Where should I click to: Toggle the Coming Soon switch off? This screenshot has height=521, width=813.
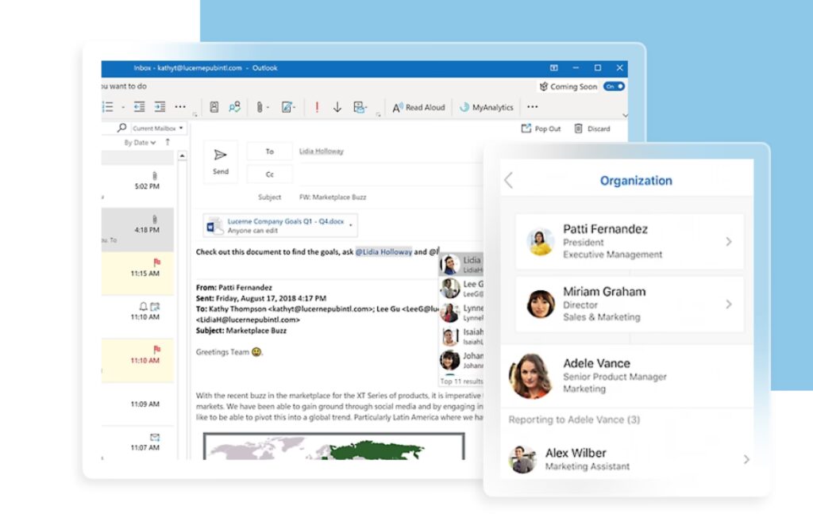point(615,86)
